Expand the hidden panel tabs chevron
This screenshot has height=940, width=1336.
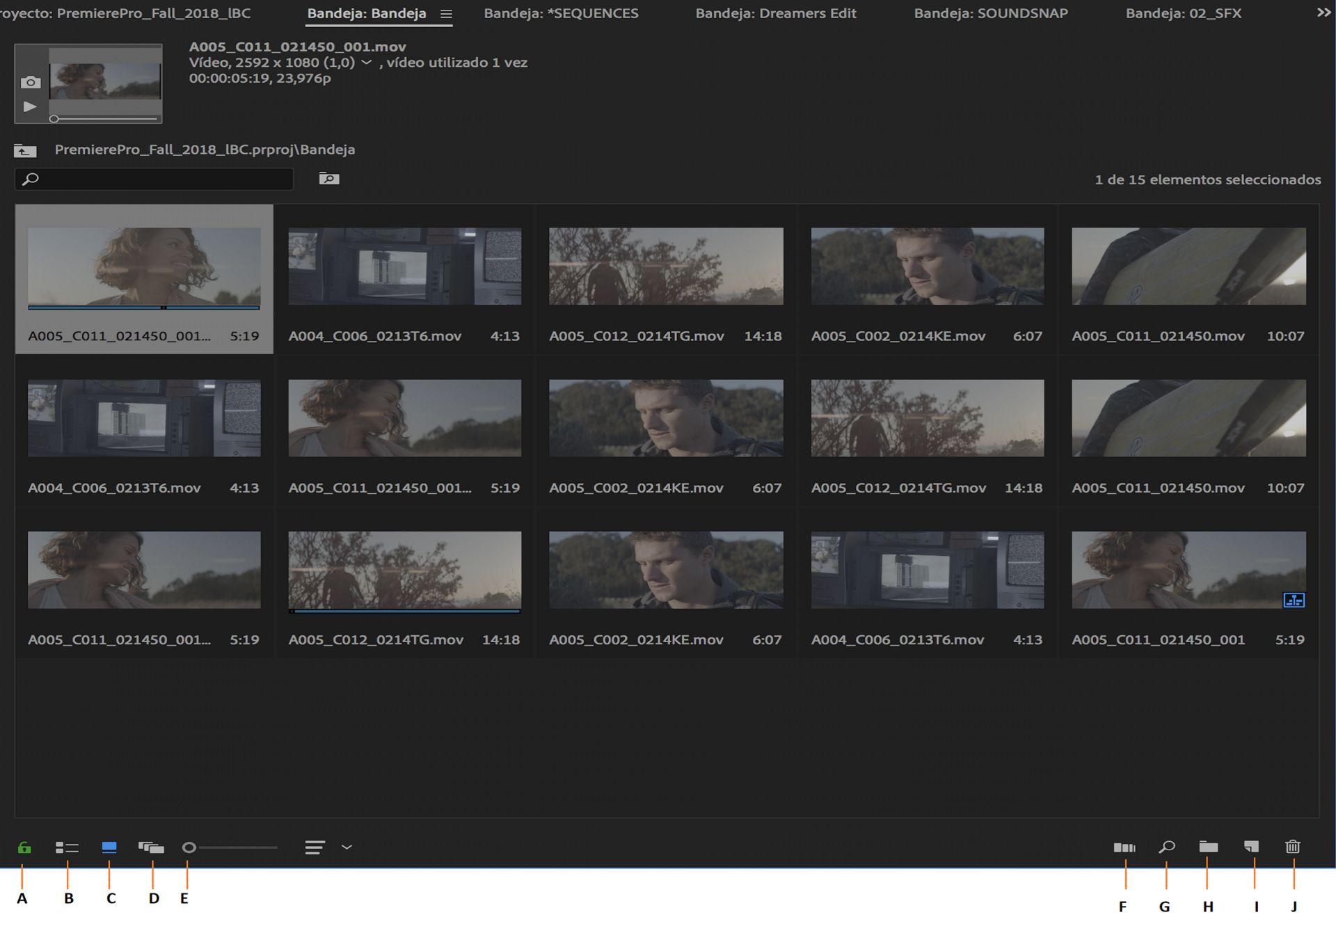[x=1323, y=13]
